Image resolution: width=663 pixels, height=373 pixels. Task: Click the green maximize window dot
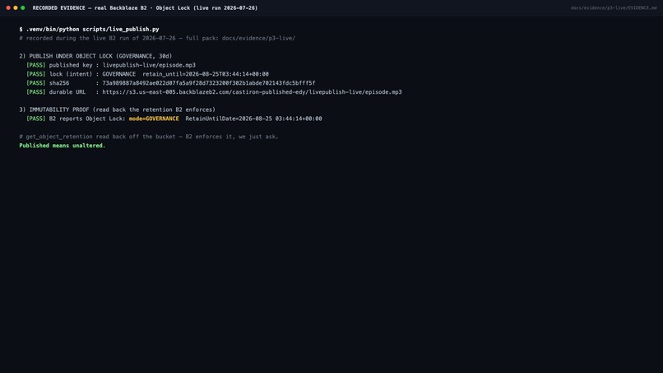click(x=23, y=7)
